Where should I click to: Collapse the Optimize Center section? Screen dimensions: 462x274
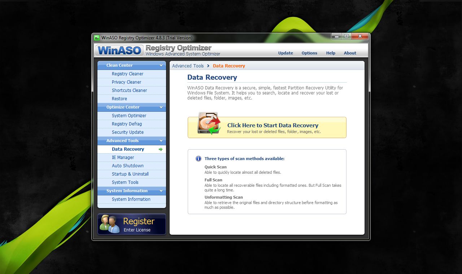pyautogui.click(x=132, y=107)
